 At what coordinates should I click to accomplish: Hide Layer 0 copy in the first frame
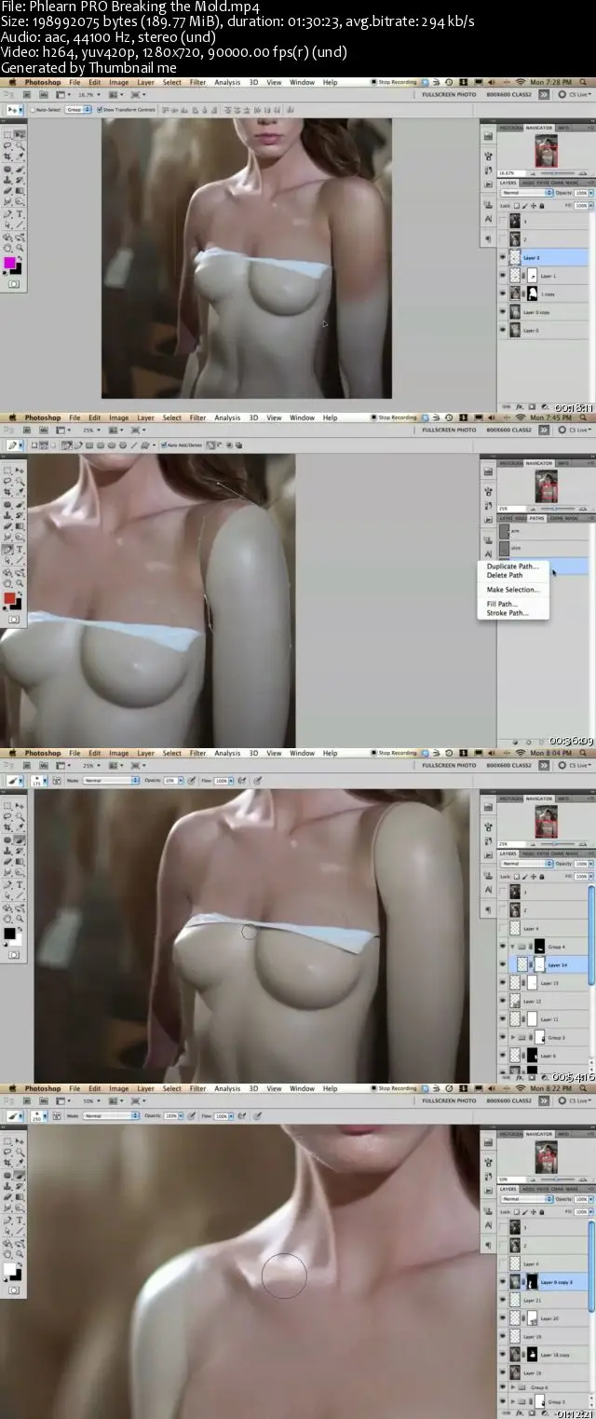[504, 312]
